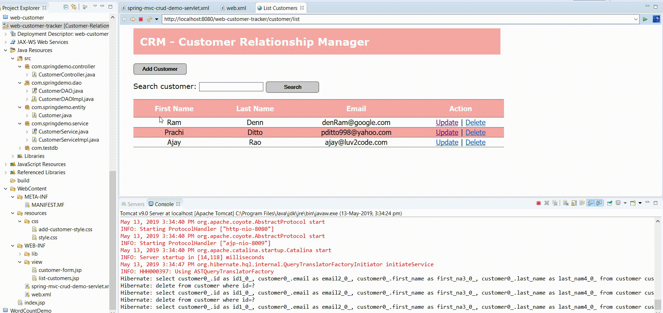The height and width of the screenshot is (313, 663).
Task: Refresh the browser page
Action: pos(149,19)
